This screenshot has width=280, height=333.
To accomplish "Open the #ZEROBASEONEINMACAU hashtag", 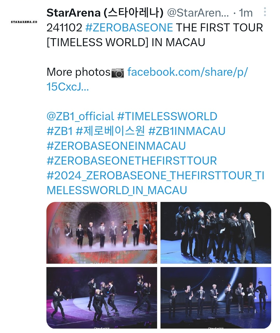I will click(116, 146).
